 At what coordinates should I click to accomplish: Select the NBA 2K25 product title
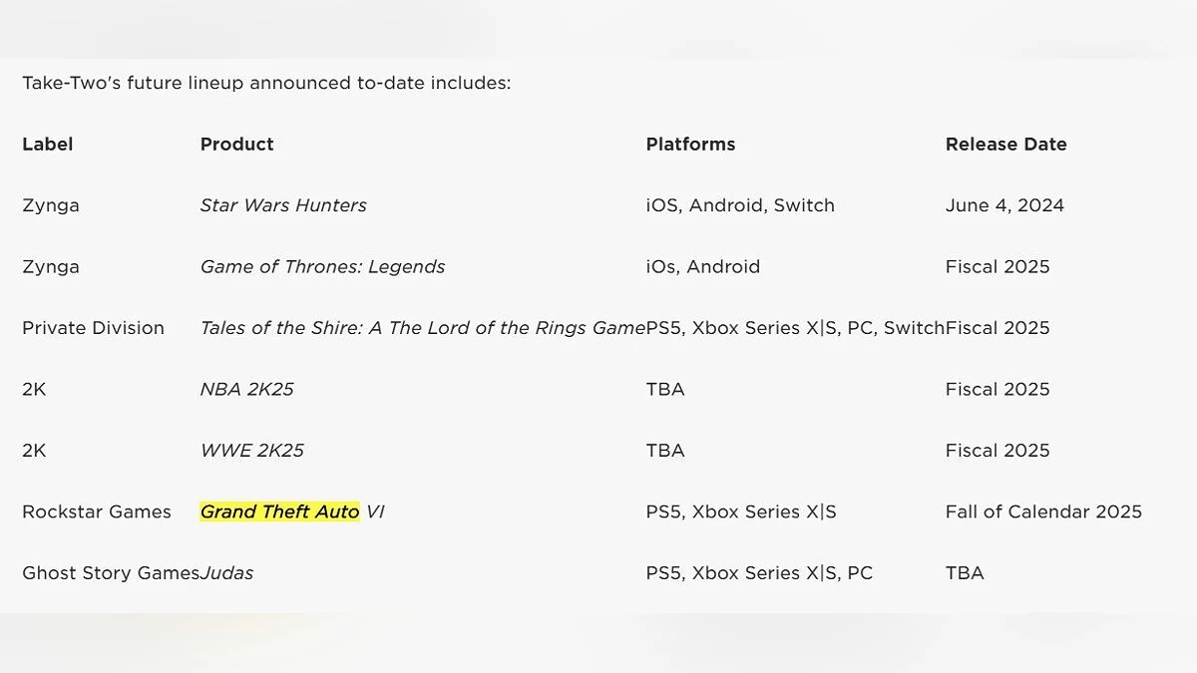click(247, 390)
